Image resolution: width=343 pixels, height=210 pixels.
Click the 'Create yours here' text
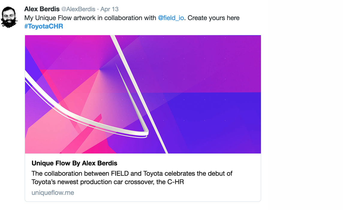coord(213,18)
